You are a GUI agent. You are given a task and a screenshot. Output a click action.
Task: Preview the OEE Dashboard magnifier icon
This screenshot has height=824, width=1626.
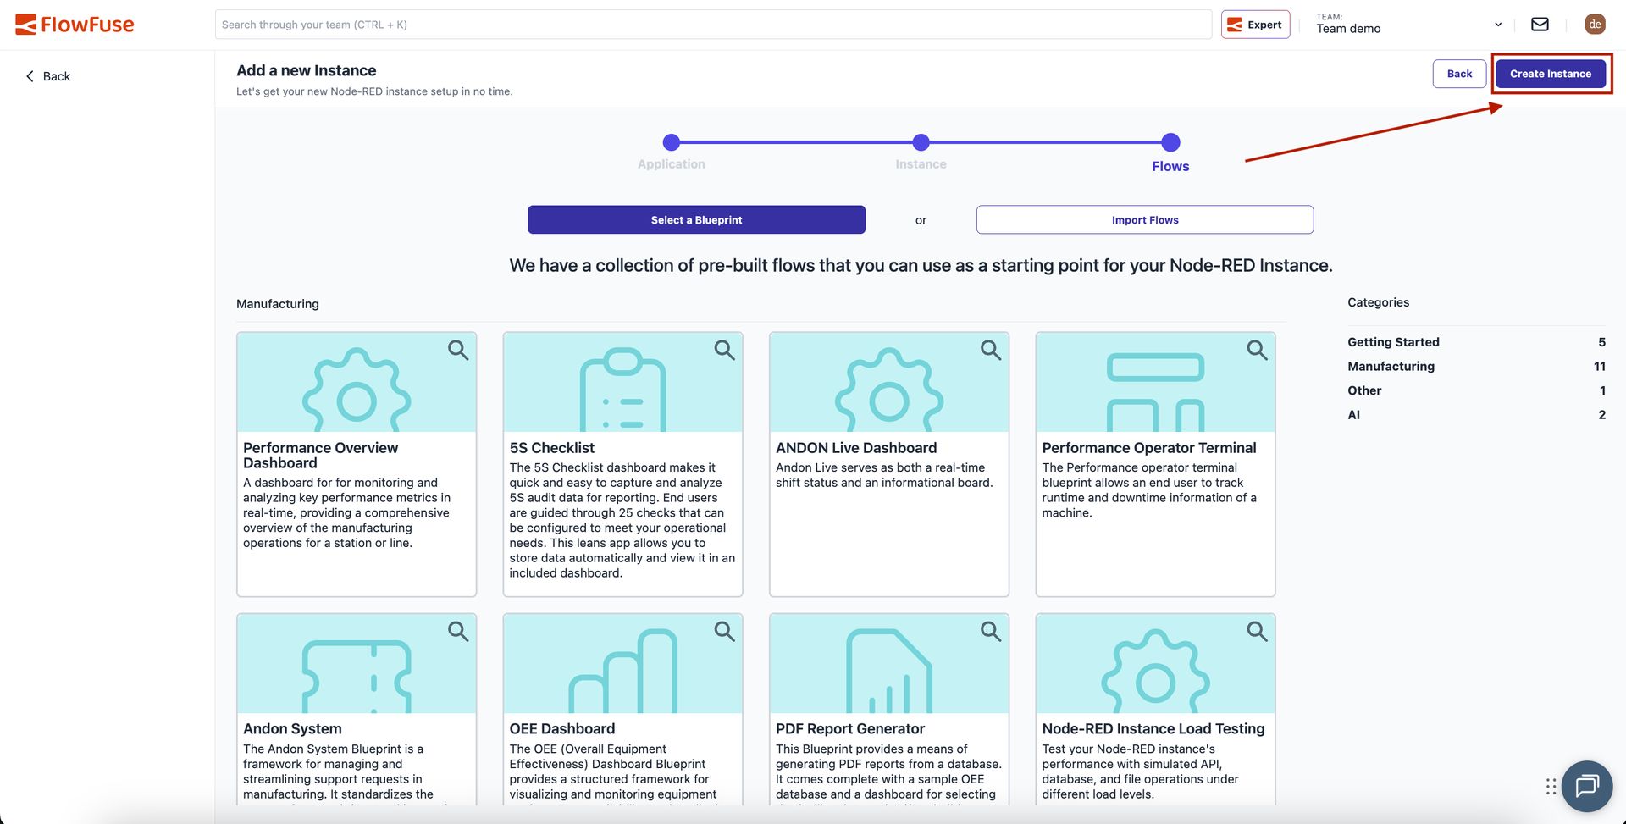(724, 631)
